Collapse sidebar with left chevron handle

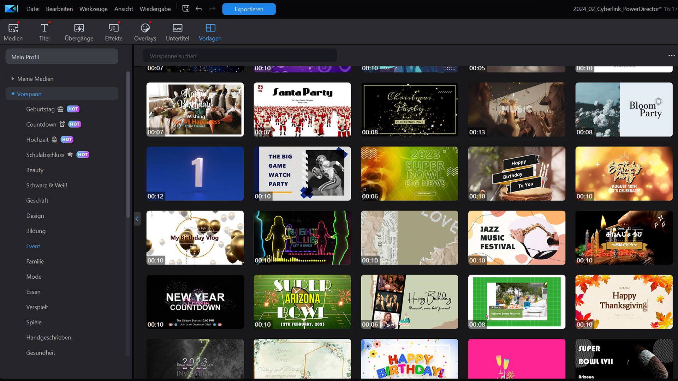pyautogui.click(x=137, y=219)
